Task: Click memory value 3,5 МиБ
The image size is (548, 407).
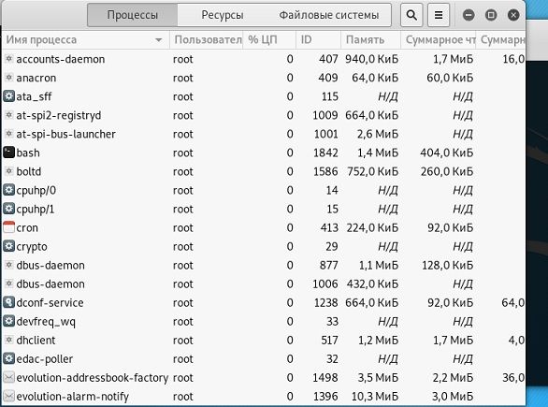Action: 378,378
